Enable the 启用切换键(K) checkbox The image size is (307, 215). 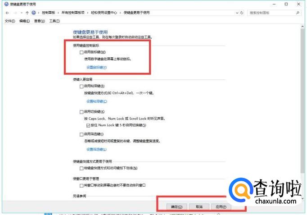[81, 112]
